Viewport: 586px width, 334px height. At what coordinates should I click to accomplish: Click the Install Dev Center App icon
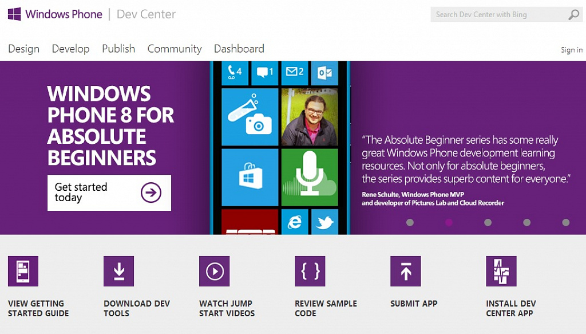pyautogui.click(x=501, y=271)
